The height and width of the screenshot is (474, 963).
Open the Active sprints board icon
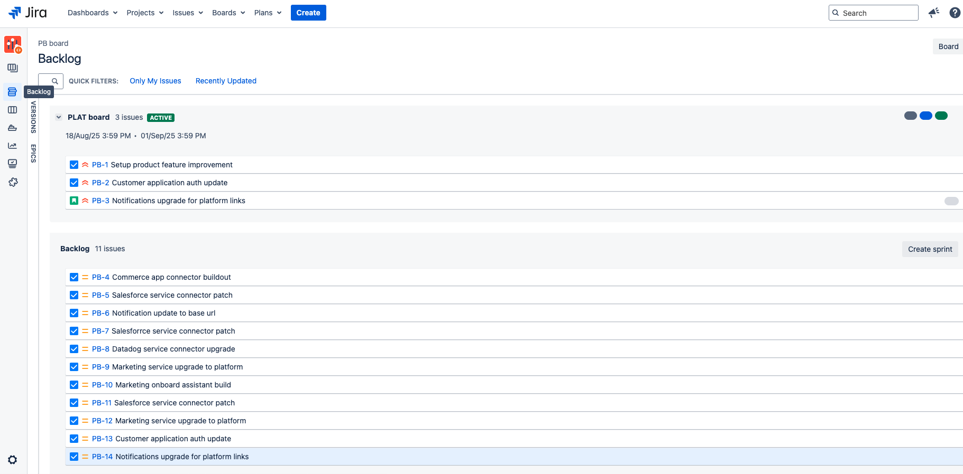coord(12,110)
